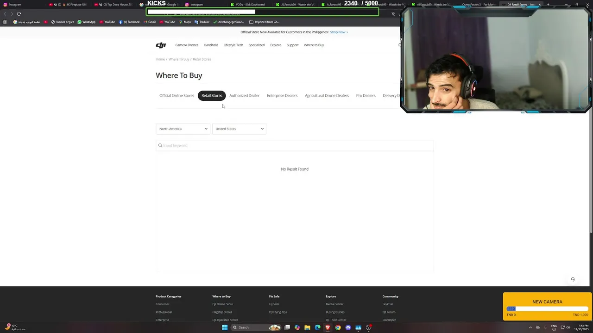This screenshot has width=593, height=333.
Task: Expand the North America region dropdown
Action: [183, 129]
